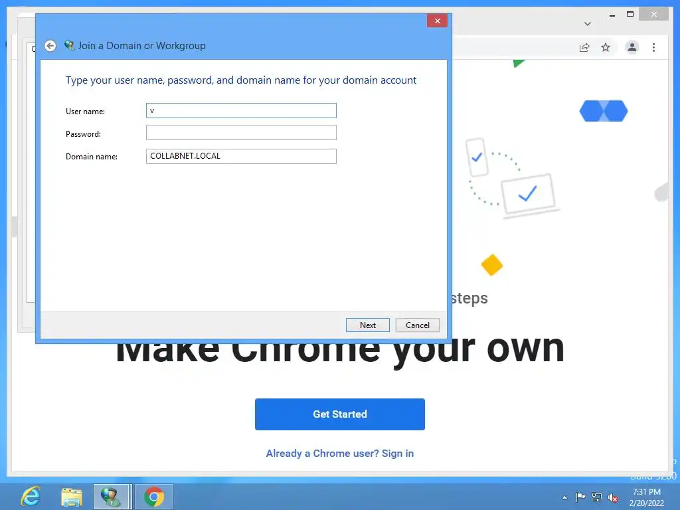Click the muted volume tray icon

tap(613, 497)
